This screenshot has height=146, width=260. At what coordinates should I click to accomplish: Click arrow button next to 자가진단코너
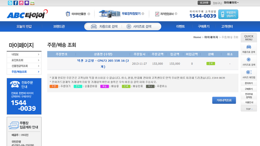pyautogui.click(x=176, y=14)
